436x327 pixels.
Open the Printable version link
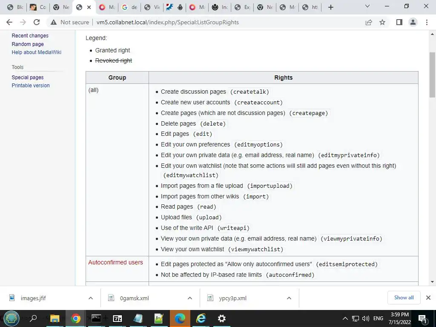tap(31, 85)
